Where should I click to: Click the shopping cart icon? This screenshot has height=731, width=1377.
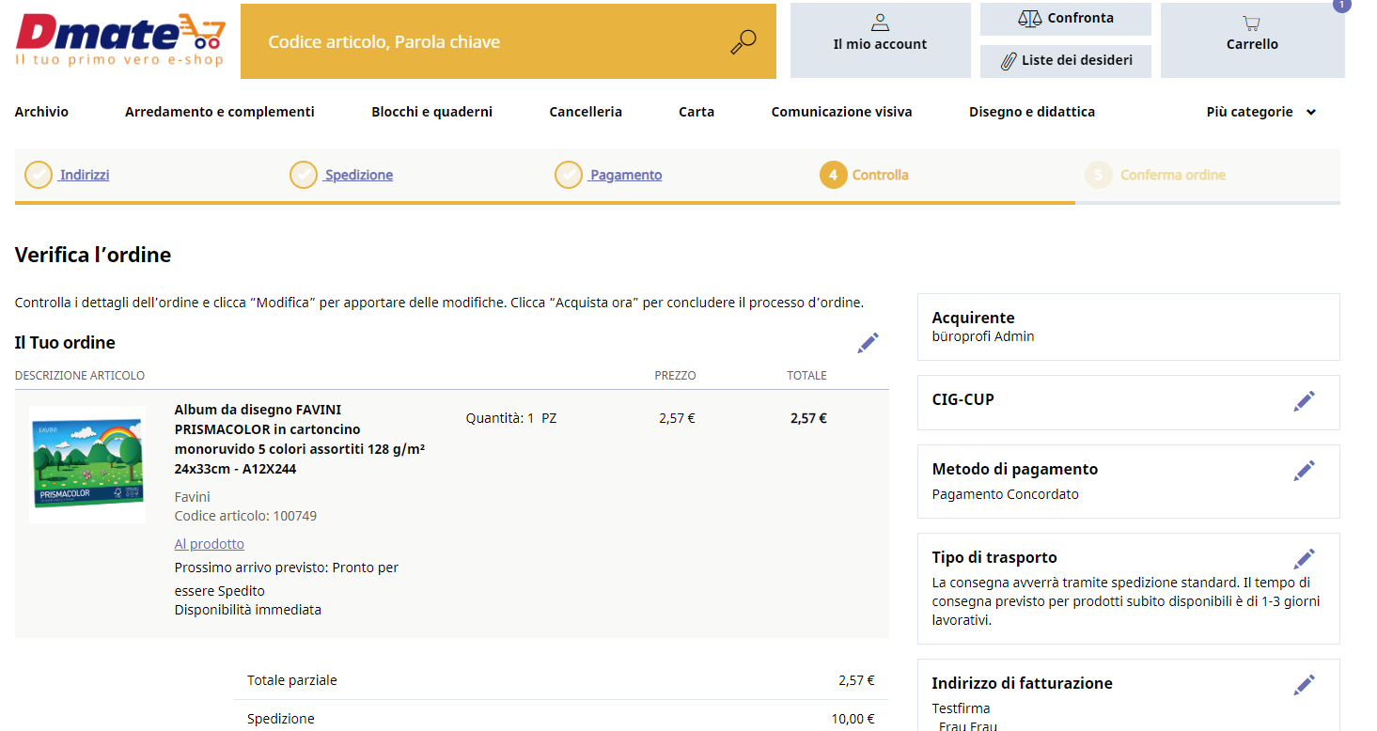coord(1251,23)
